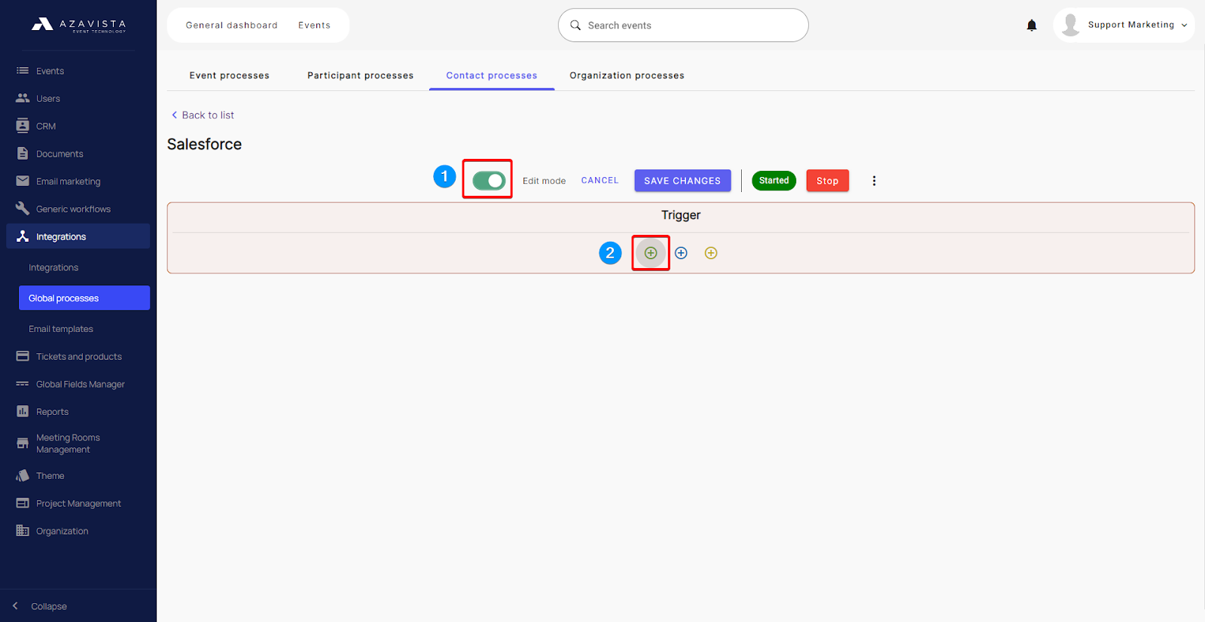Image resolution: width=1205 pixels, height=622 pixels.
Task: Open three-dot more options menu
Action: 874,181
